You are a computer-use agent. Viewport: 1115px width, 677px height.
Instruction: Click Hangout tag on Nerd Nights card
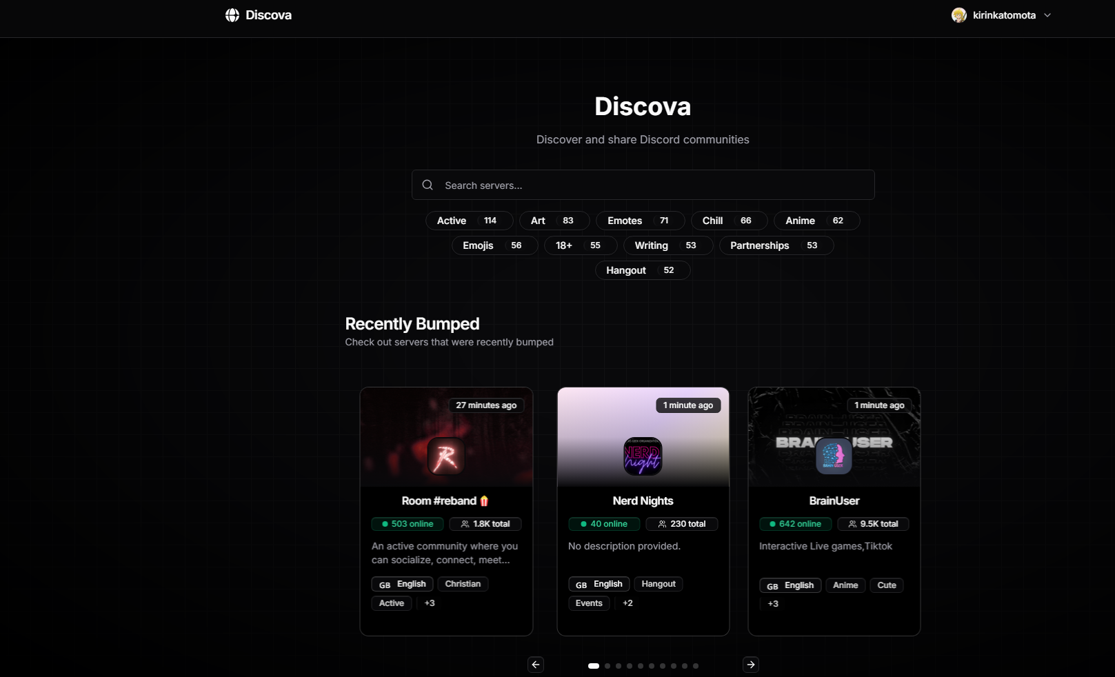659,584
